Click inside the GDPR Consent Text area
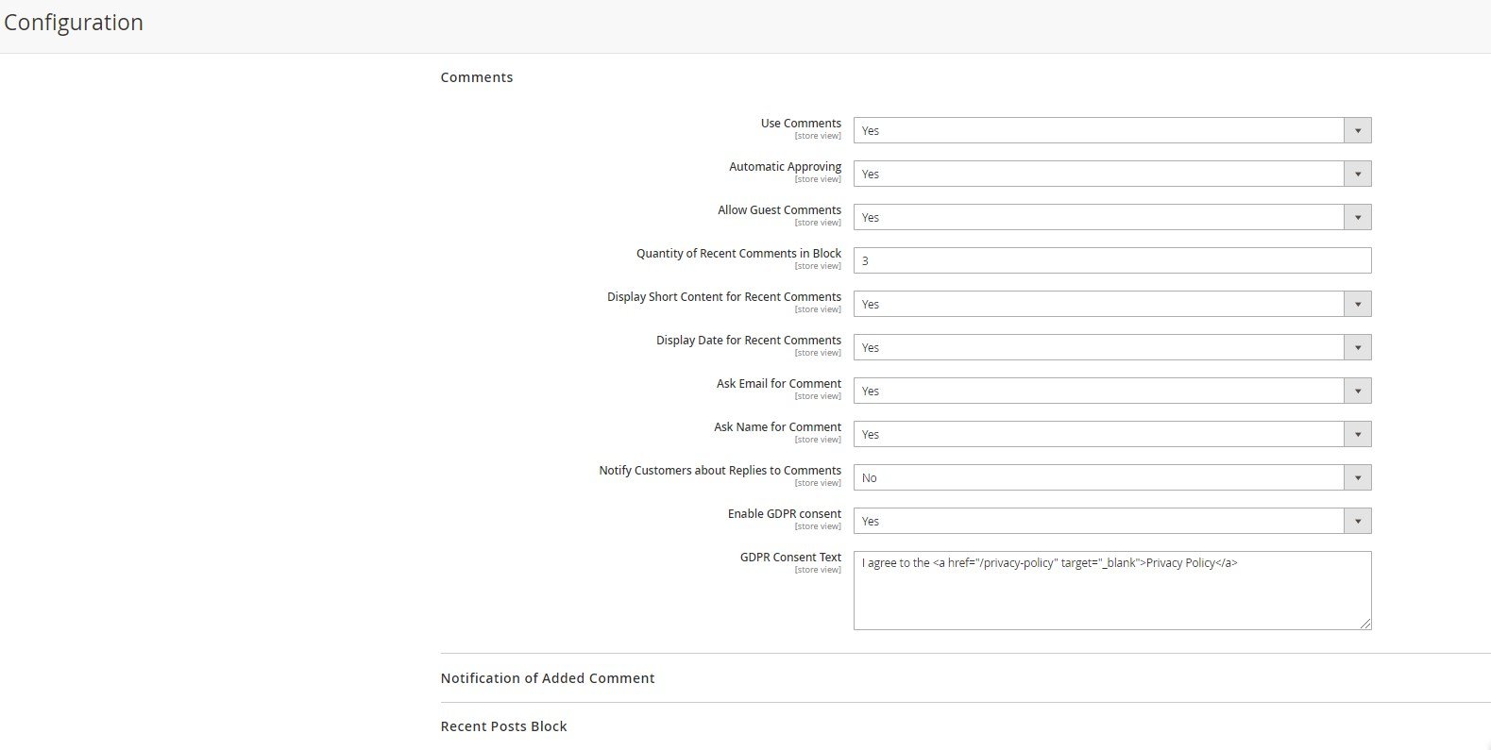This screenshot has height=750, width=1491. (1112, 591)
